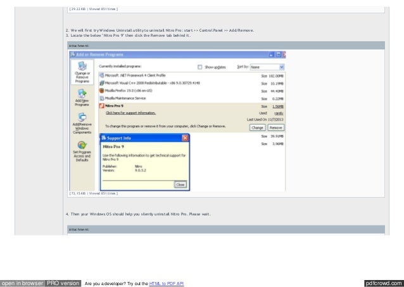Click the Nitro Pro 9 program icon

point(102,106)
